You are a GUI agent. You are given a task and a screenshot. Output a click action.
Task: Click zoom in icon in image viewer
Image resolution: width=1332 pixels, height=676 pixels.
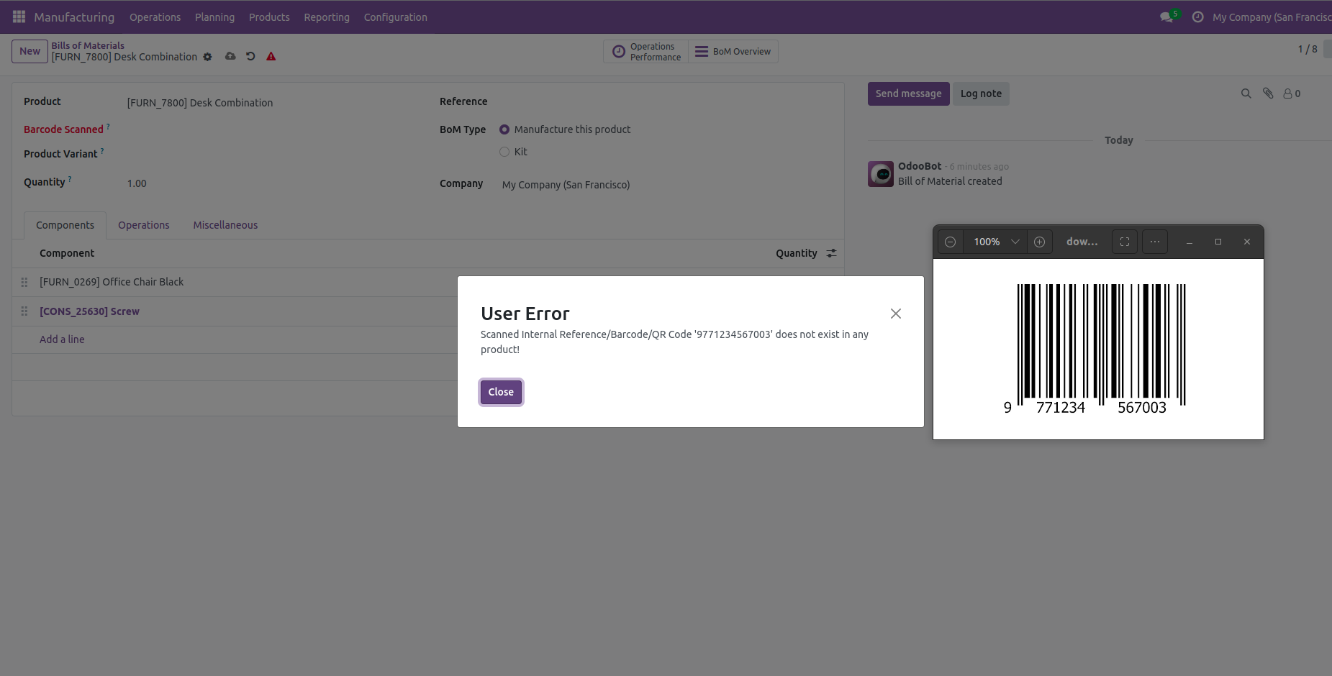point(1039,242)
